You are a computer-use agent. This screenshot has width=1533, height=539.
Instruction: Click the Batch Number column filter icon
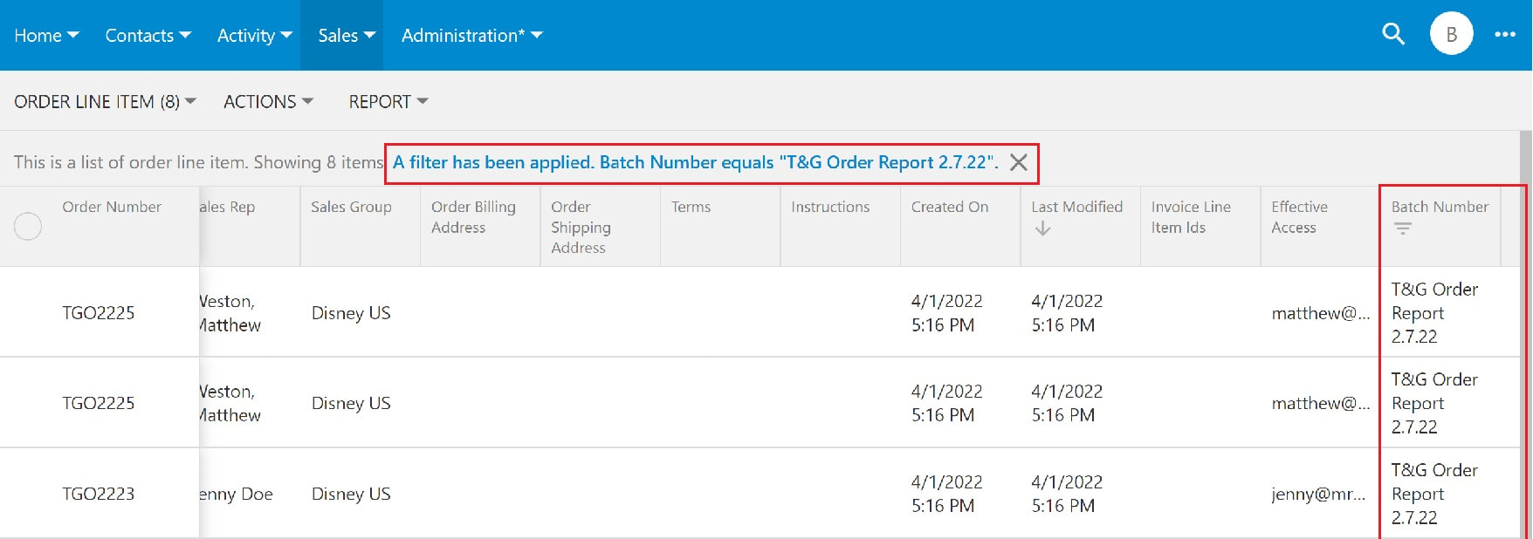pyautogui.click(x=1403, y=229)
